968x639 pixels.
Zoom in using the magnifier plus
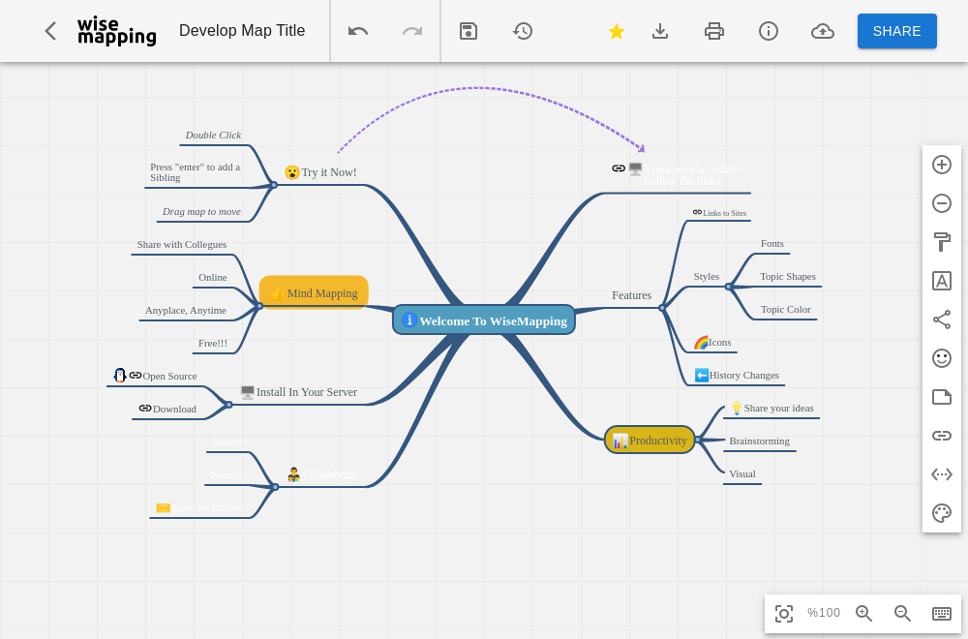click(864, 613)
